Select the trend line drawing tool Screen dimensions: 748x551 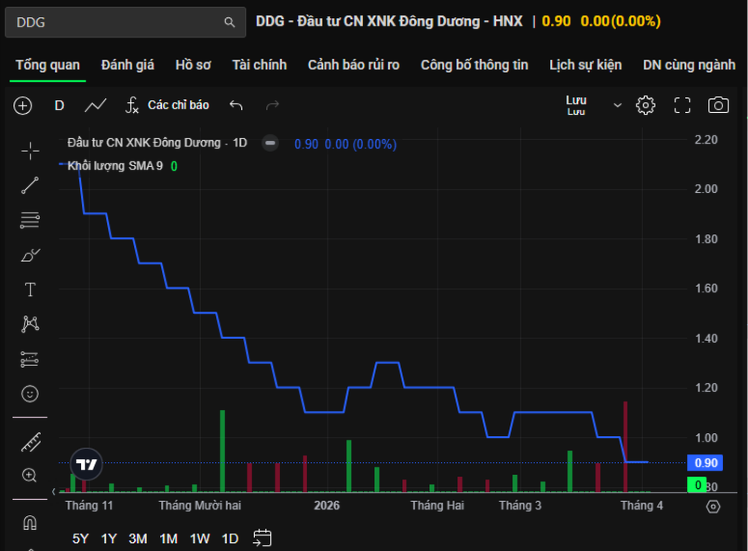(x=30, y=186)
